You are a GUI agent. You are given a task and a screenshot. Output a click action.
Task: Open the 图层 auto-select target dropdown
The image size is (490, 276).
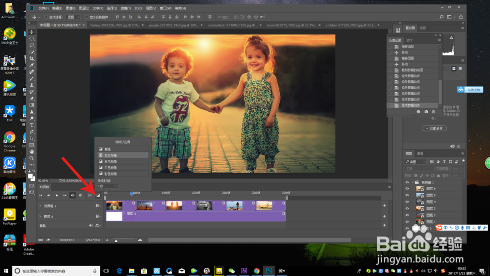click(73, 17)
